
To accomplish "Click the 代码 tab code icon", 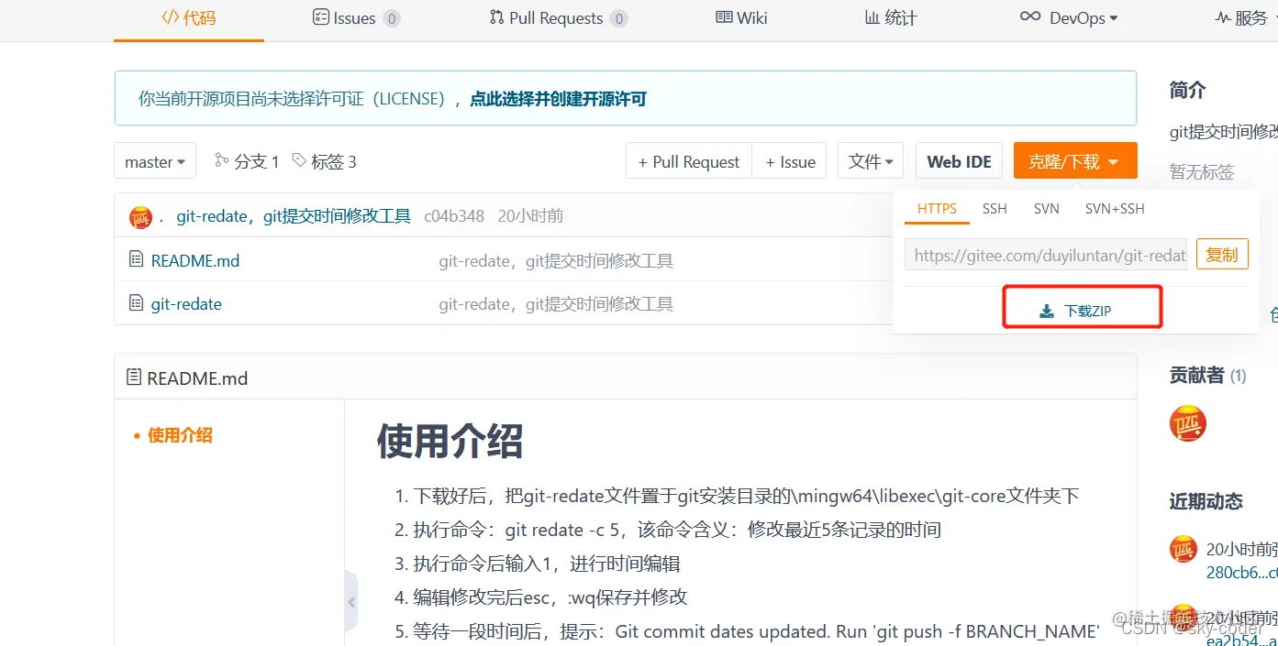I will click(171, 17).
